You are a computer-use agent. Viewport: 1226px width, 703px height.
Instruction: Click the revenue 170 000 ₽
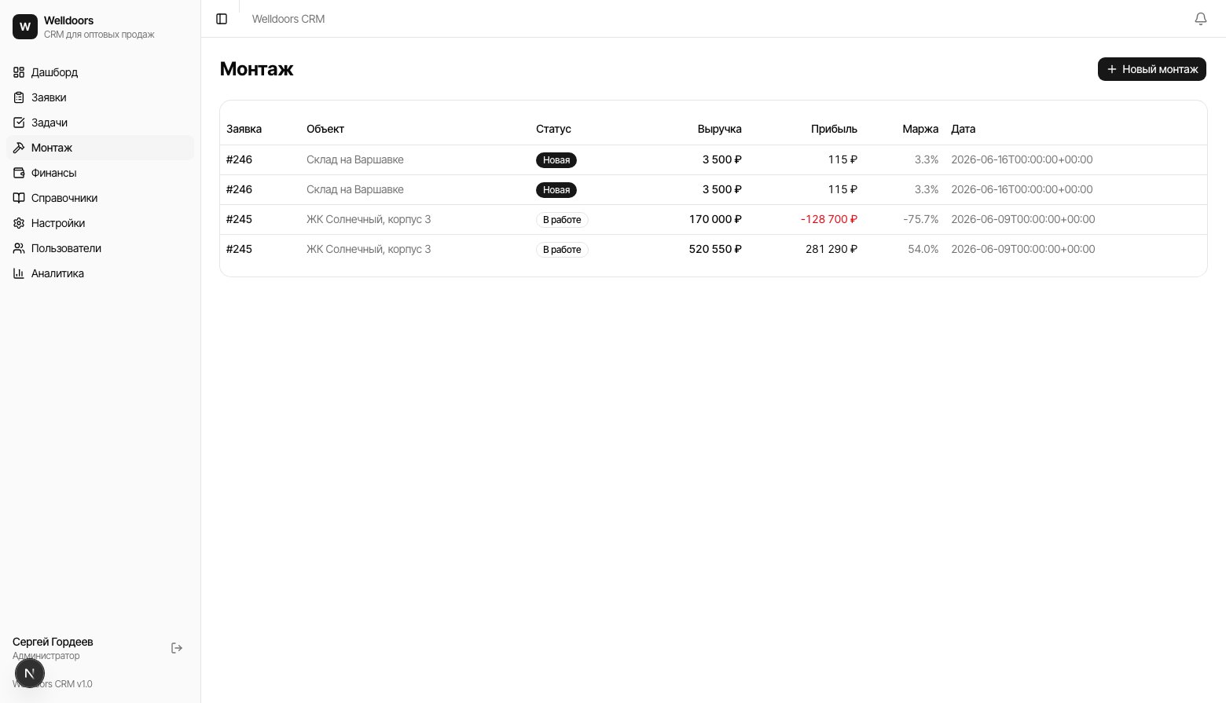coord(715,219)
